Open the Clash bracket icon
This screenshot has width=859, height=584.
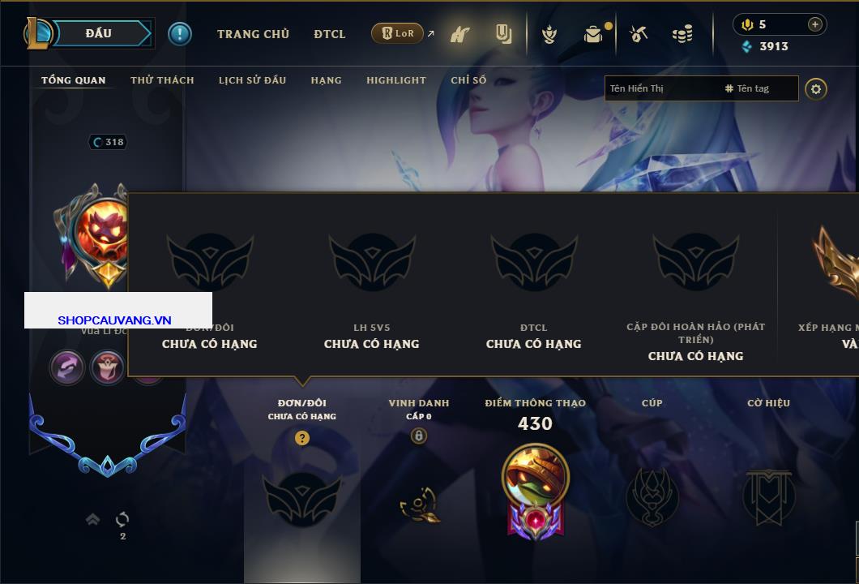(x=460, y=34)
